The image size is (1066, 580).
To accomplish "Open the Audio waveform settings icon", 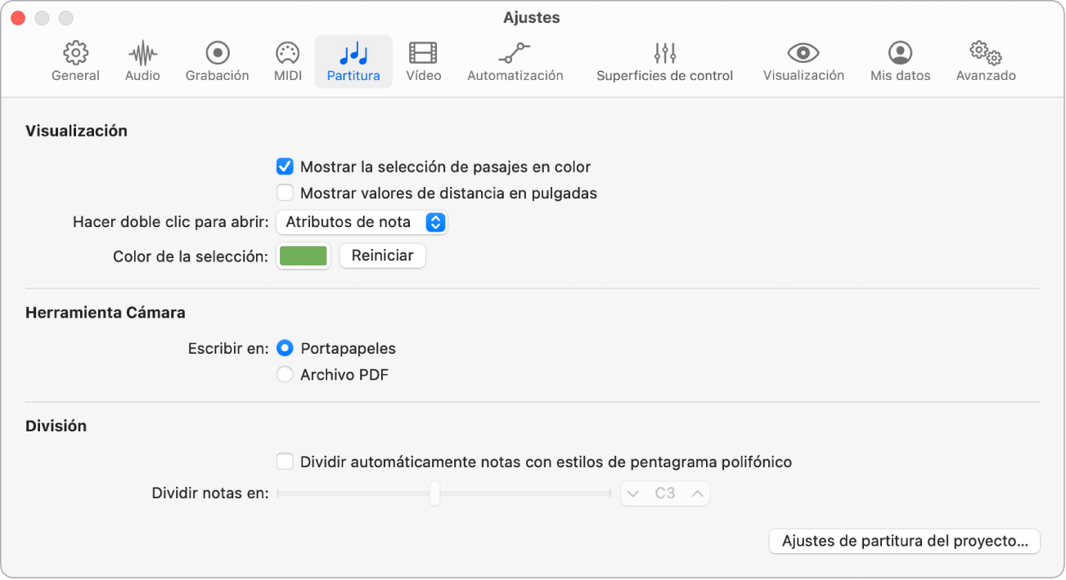I will [142, 54].
